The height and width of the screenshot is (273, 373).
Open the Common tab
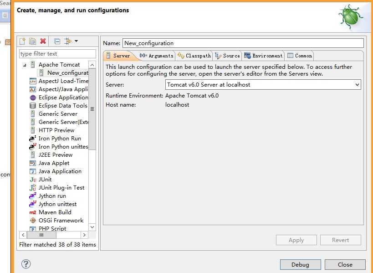point(300,56)
